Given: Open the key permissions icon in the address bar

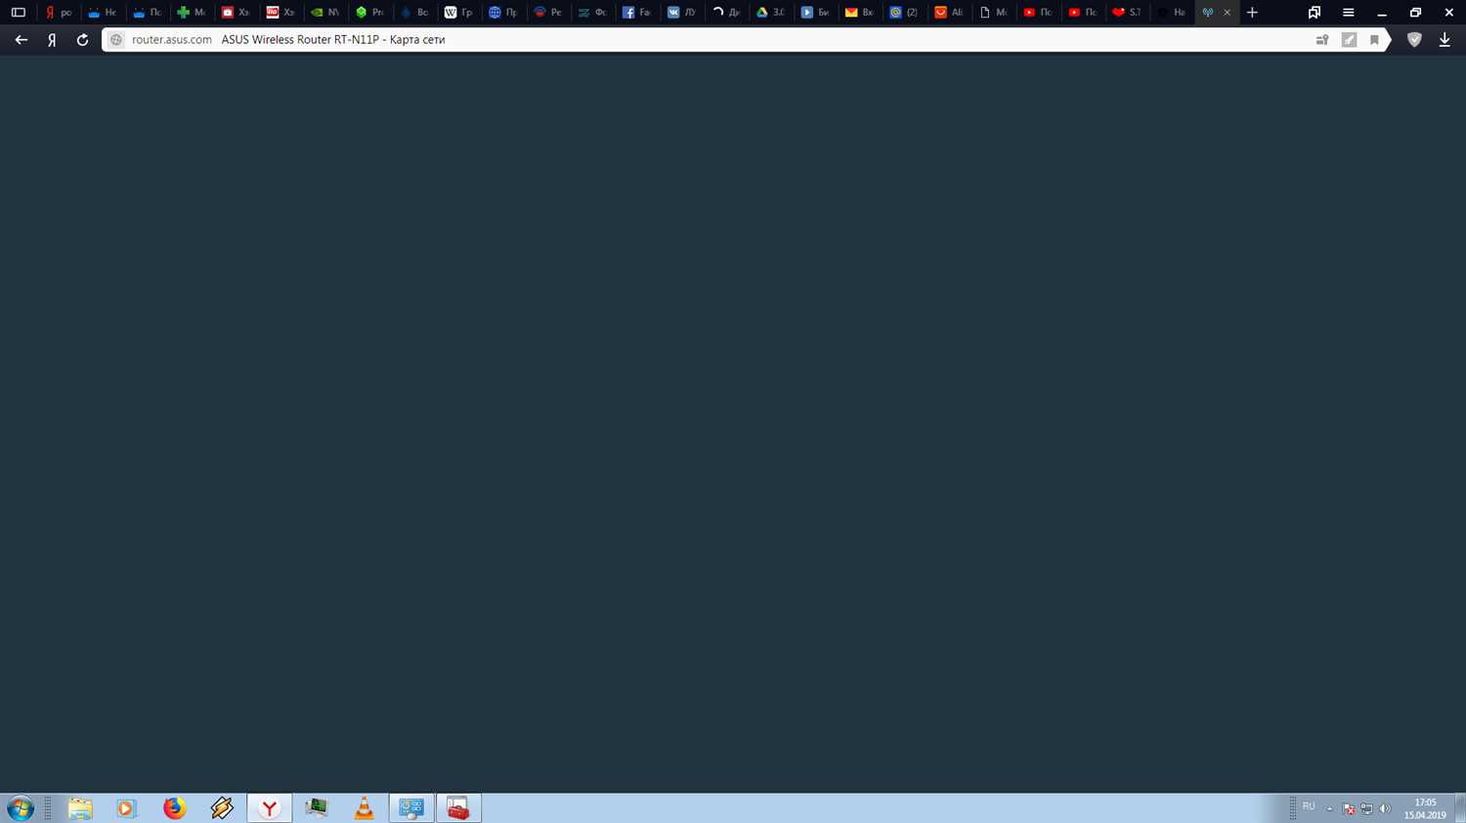Looking at the screenshot, I should click(1322, 40).
